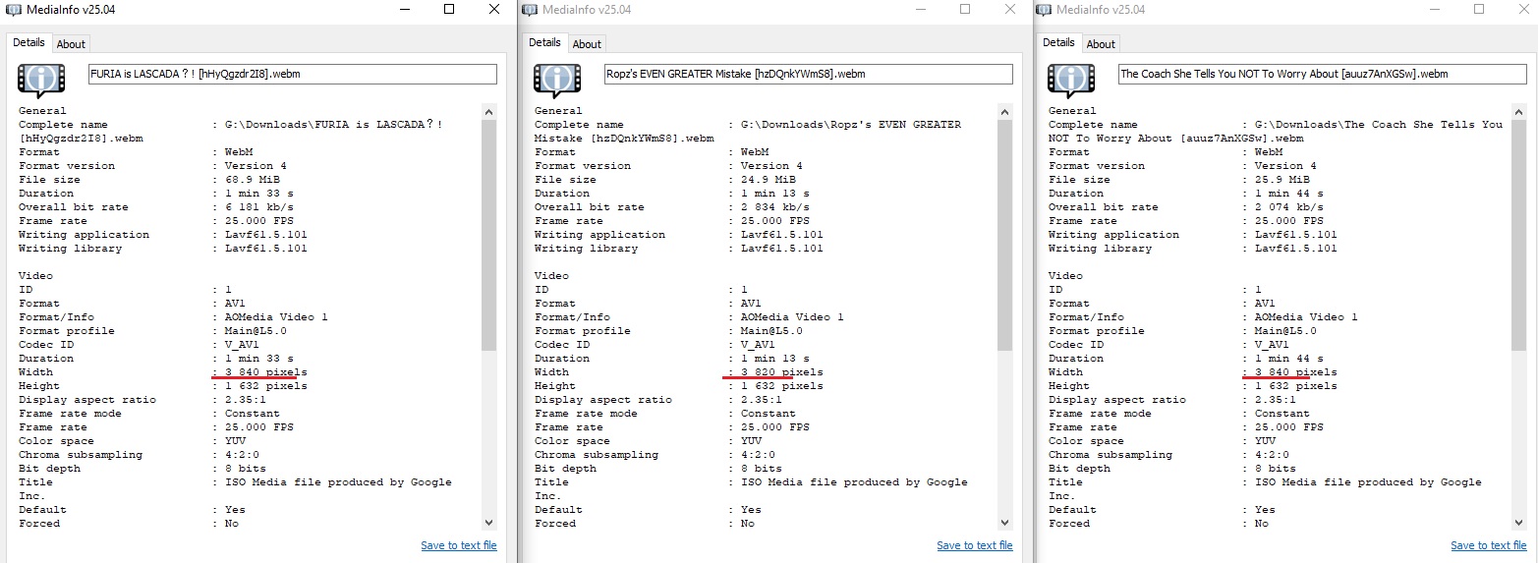Click 'V_AV1' codec ID in the right window

[x=1272, y=345]
